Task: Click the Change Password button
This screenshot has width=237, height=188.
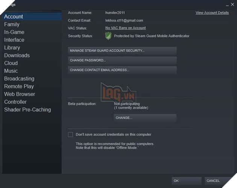Action: (122, 60)
